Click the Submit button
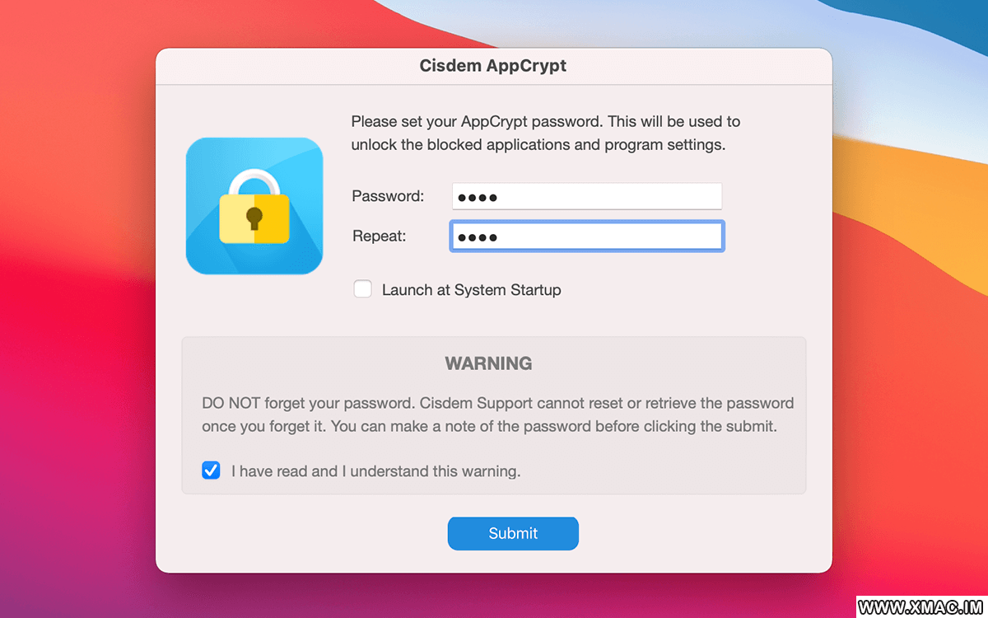 point(513,533)
